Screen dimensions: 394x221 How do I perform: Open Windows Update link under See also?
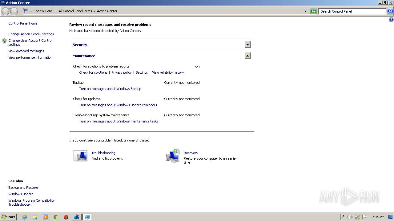pos(21,194)
